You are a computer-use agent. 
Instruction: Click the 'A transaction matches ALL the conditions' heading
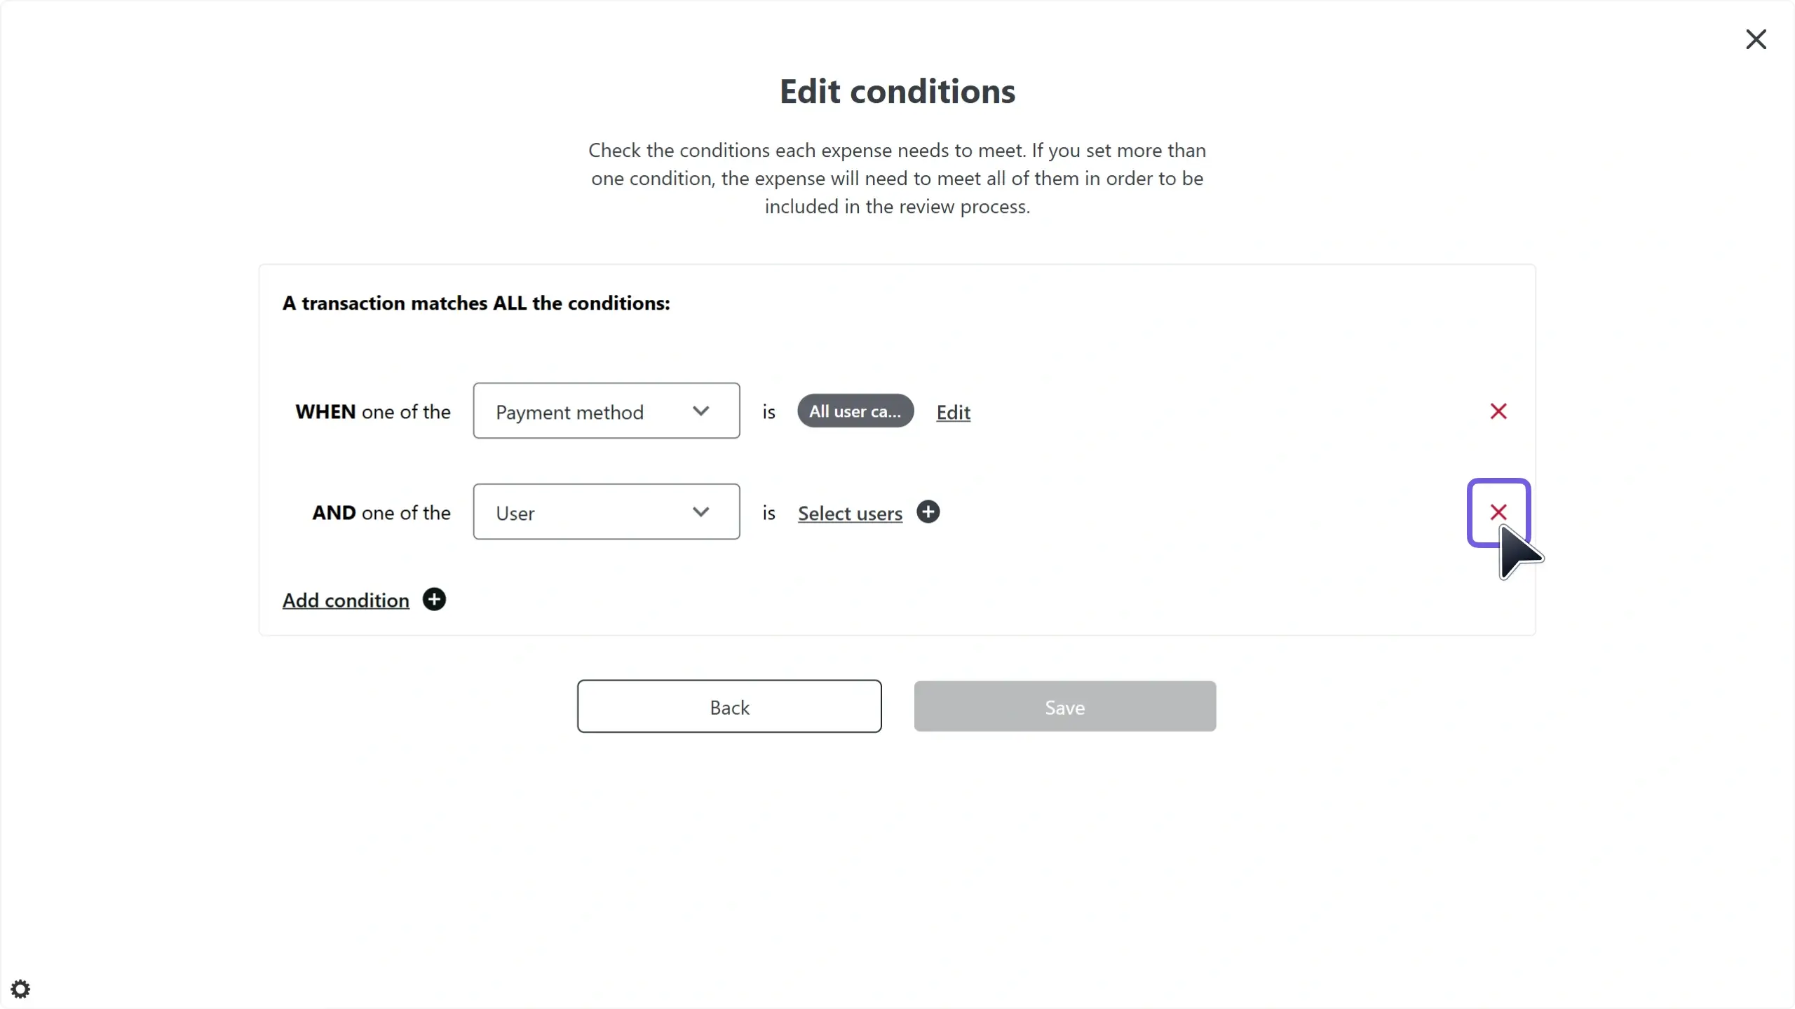coord(476,303)
